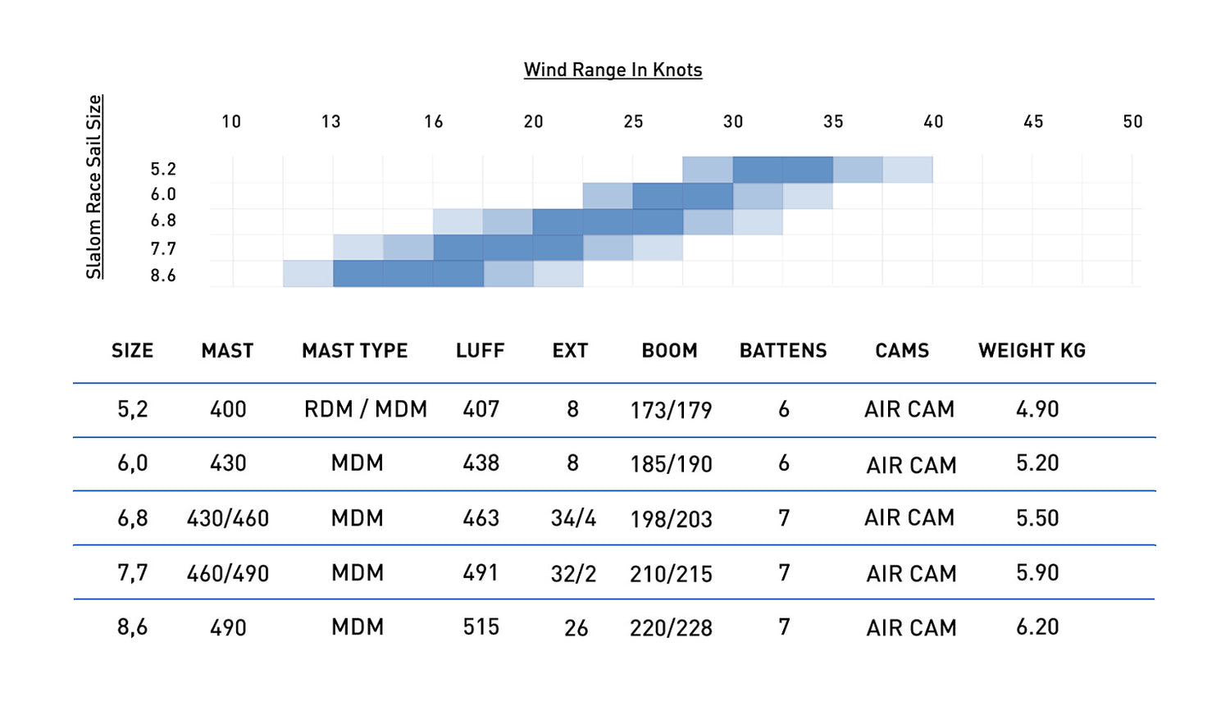Click the 6.20 weight value
Image resolution: width=1230 pixels, height=706 pixels.
[1037, 627]
